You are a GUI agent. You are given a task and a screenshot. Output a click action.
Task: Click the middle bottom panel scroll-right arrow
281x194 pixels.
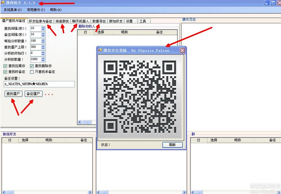coord(184,192)
